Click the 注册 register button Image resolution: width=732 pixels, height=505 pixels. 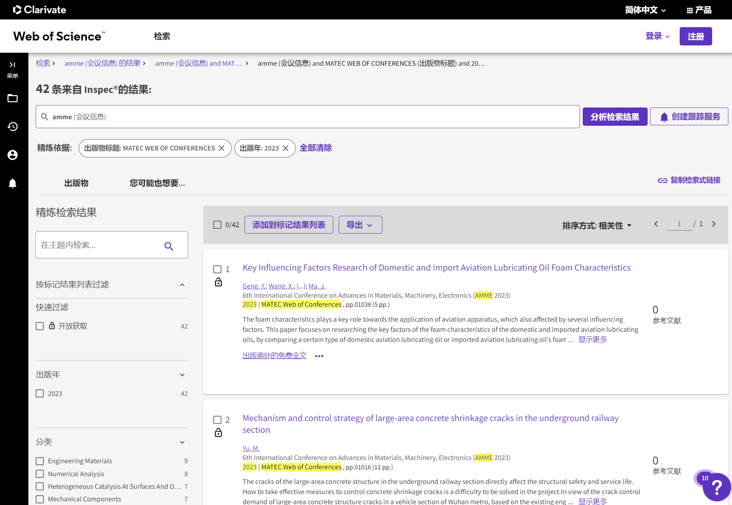[x=696, y=37]
